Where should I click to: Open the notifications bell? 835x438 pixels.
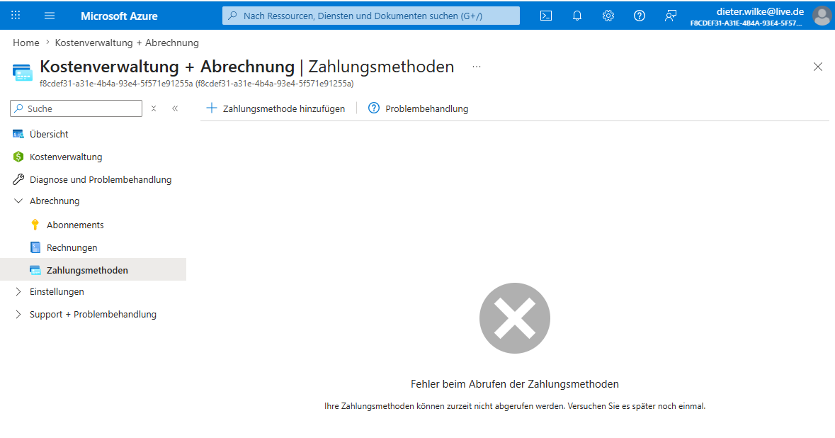[x=576, y=16]
